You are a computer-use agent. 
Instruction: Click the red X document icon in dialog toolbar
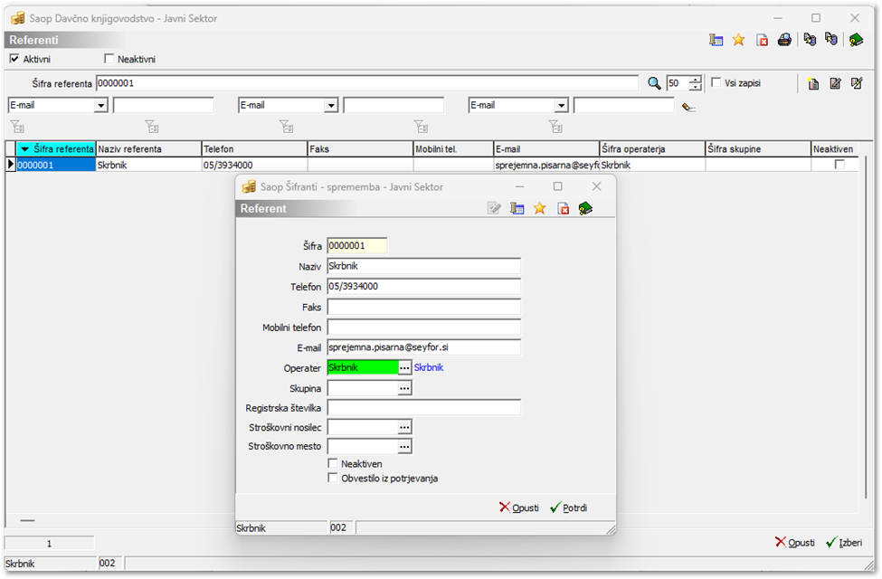[x=563, y=208]
